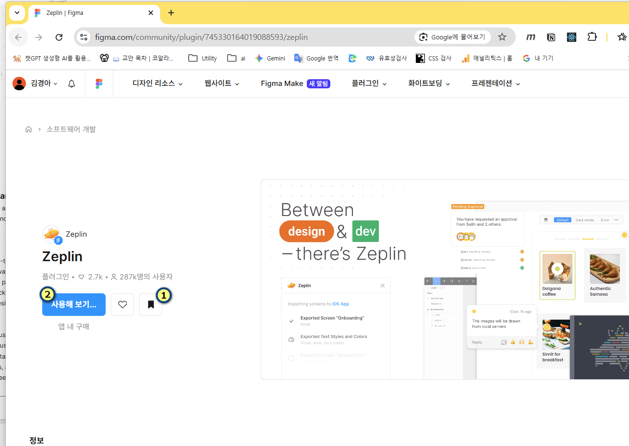
Task: View site information icon in address bar
Action: (x=84, y=37)
